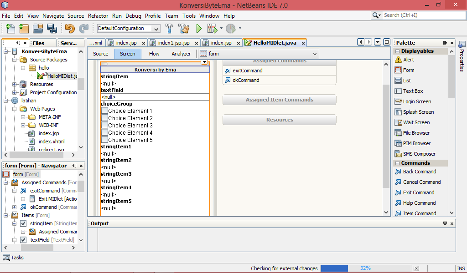The image size is (467, 273).
Task: Click the Resources header button
Action: click(x=280, y=120)
